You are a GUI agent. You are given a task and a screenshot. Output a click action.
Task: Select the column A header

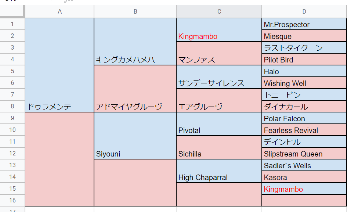[x=59, y=12]
